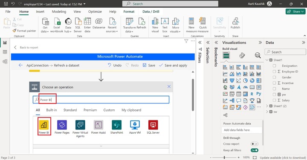Collapse the Visualizations pane
The height and width of the screenshot is (160, 307).
click(260, 43)
